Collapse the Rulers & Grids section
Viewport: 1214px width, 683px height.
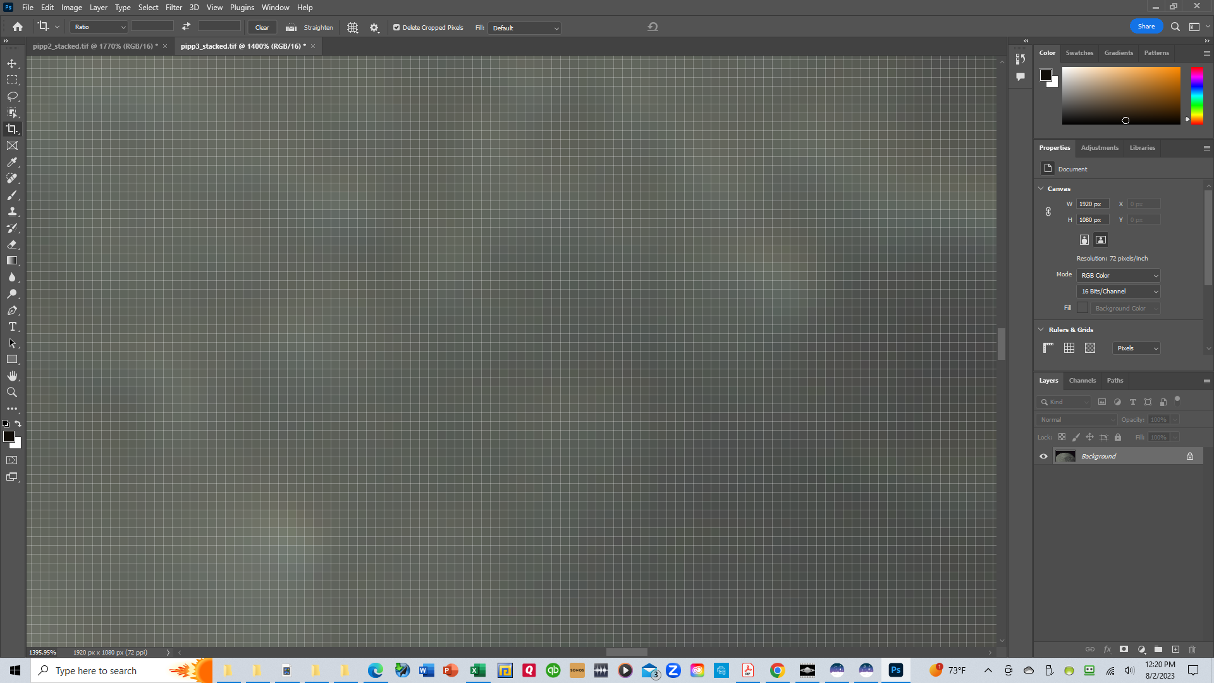click(x=1041, y=329)
